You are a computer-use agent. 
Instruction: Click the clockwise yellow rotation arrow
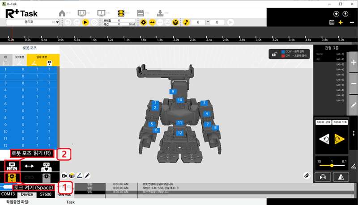(x=340, y=139)
